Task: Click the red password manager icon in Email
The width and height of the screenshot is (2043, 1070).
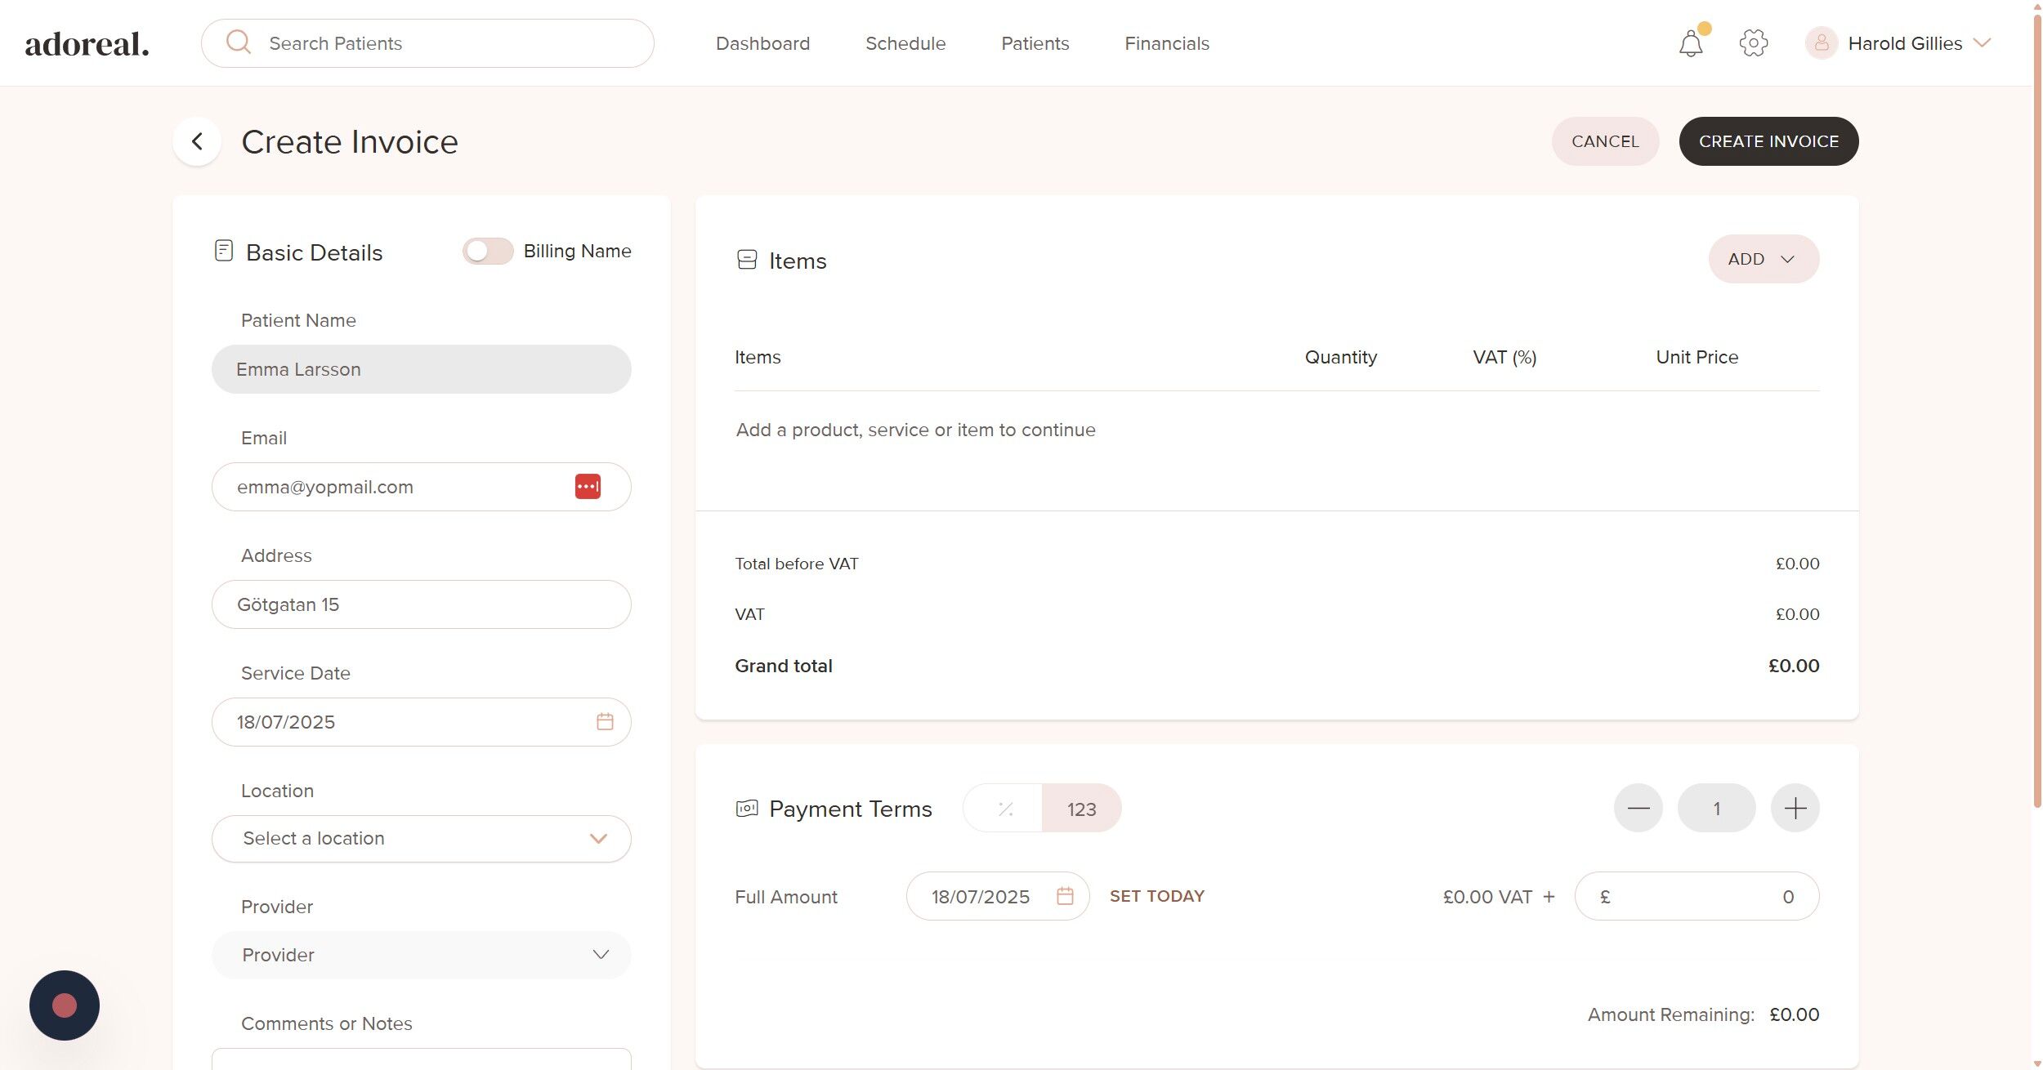Action: [x=588, y=487]
